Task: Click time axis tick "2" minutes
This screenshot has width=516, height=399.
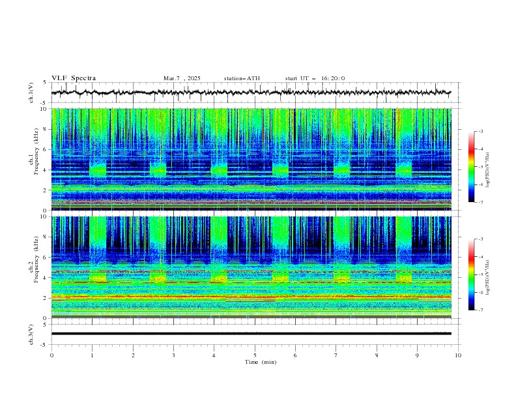Action: click(133, 355)
